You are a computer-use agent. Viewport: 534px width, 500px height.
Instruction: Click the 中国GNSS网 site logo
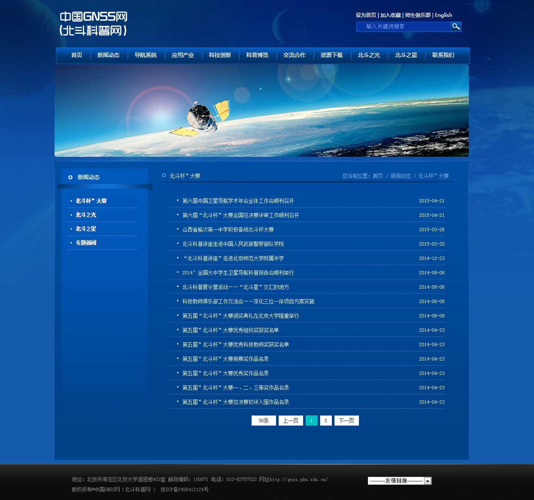pos(93,23)
